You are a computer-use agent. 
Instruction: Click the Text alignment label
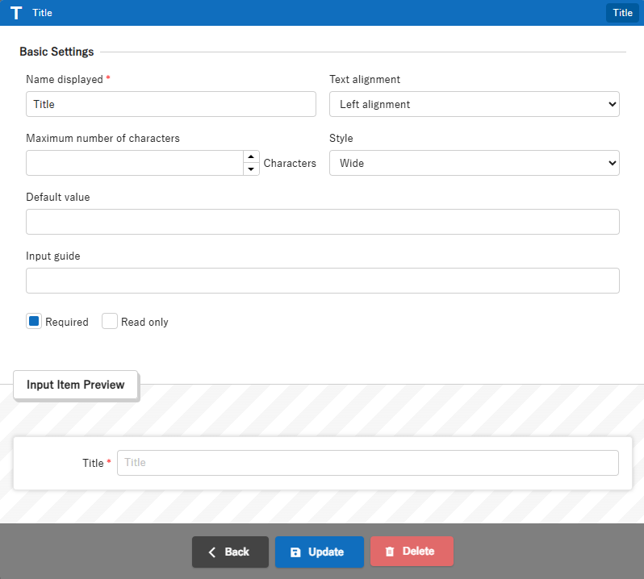pos(365,79)
